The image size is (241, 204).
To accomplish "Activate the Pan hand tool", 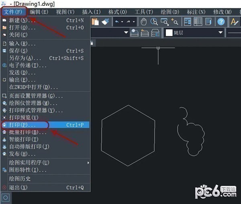I will click(144, 22).
